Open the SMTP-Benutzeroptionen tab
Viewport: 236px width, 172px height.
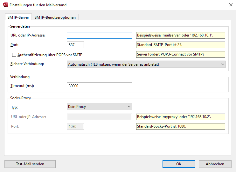[x=55, y=17]
